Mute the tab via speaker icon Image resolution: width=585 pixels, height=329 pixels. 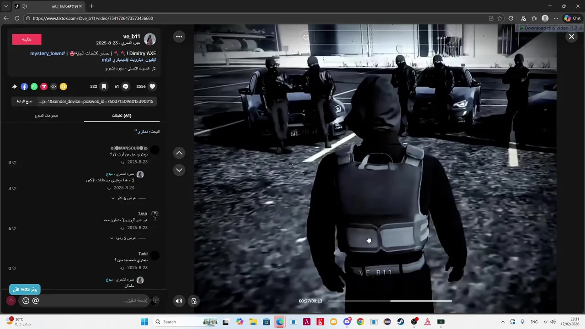point(24,6)
